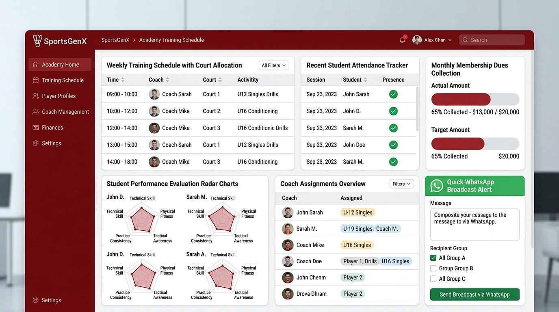Click Player Profiles people icon

[x=36, y=96]
